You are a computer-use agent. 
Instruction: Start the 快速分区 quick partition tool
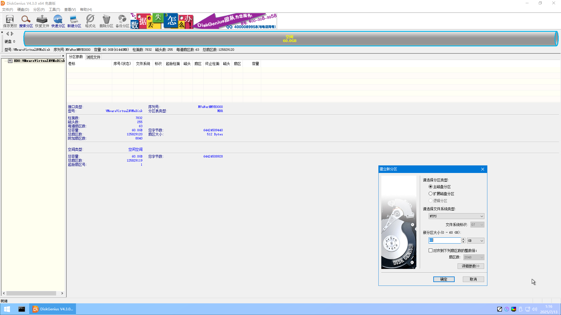pyautogui.click(x=58, y=21)
